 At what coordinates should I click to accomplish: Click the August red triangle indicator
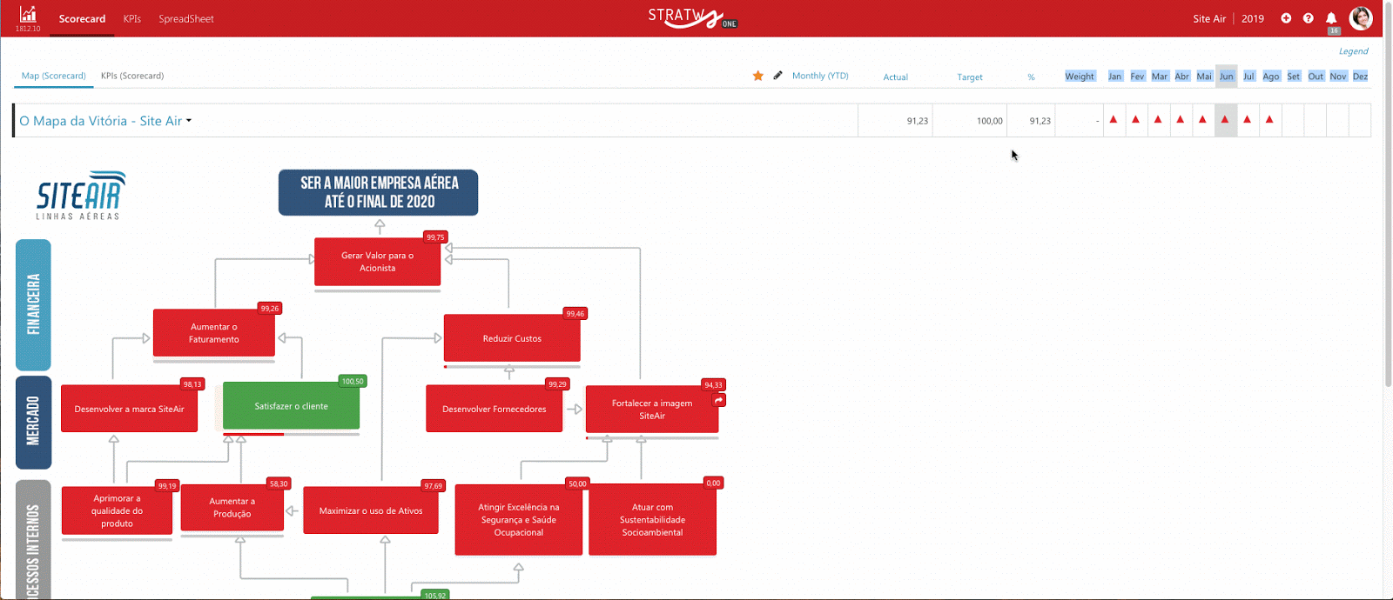pyautogui.click(x=1270, y=119)
